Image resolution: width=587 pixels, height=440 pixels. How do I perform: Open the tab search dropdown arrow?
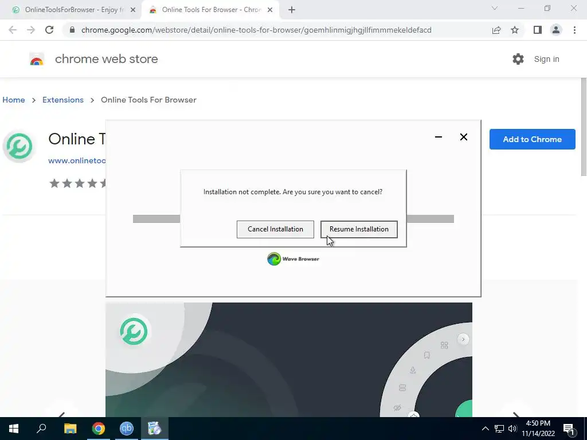[495, 8]
